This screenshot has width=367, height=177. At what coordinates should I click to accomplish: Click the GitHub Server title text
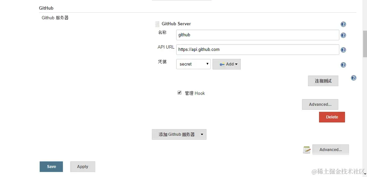click(x=176, y=24)
